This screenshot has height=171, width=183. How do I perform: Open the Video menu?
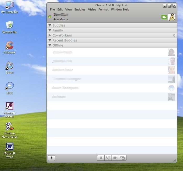coord(92,9)
